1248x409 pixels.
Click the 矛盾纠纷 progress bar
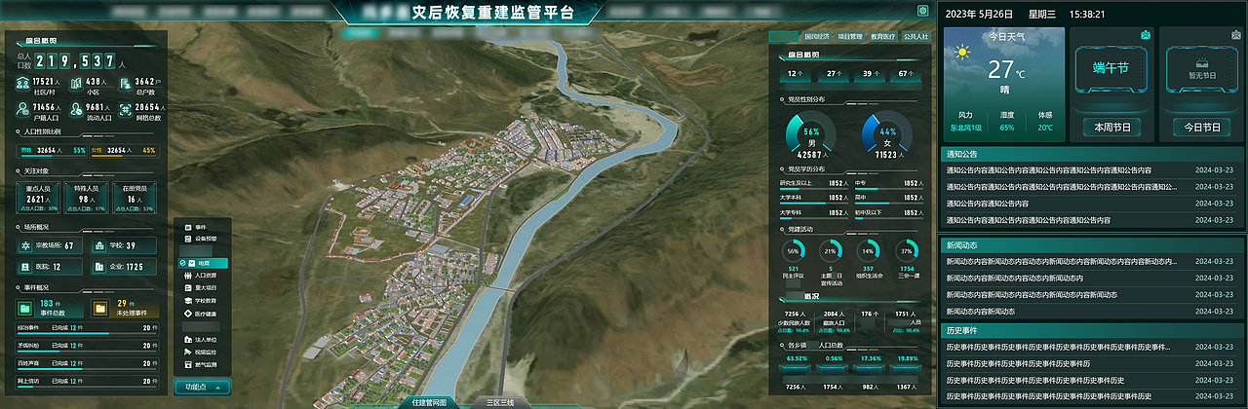pos(87,352)
